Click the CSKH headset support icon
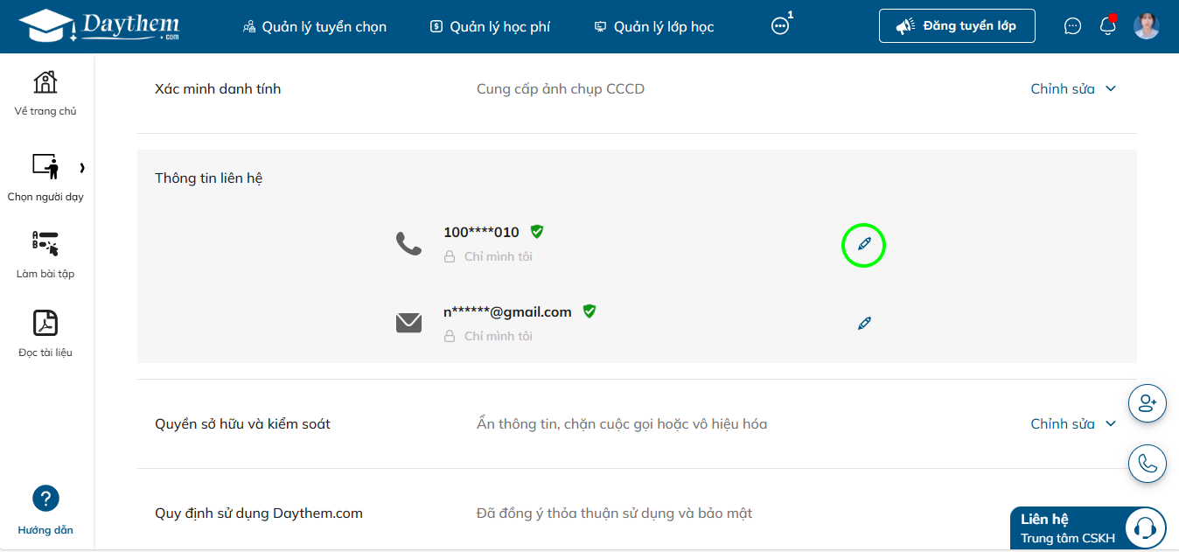The height and width of the screenshot is (552, 1179). tap(1145, 528)
